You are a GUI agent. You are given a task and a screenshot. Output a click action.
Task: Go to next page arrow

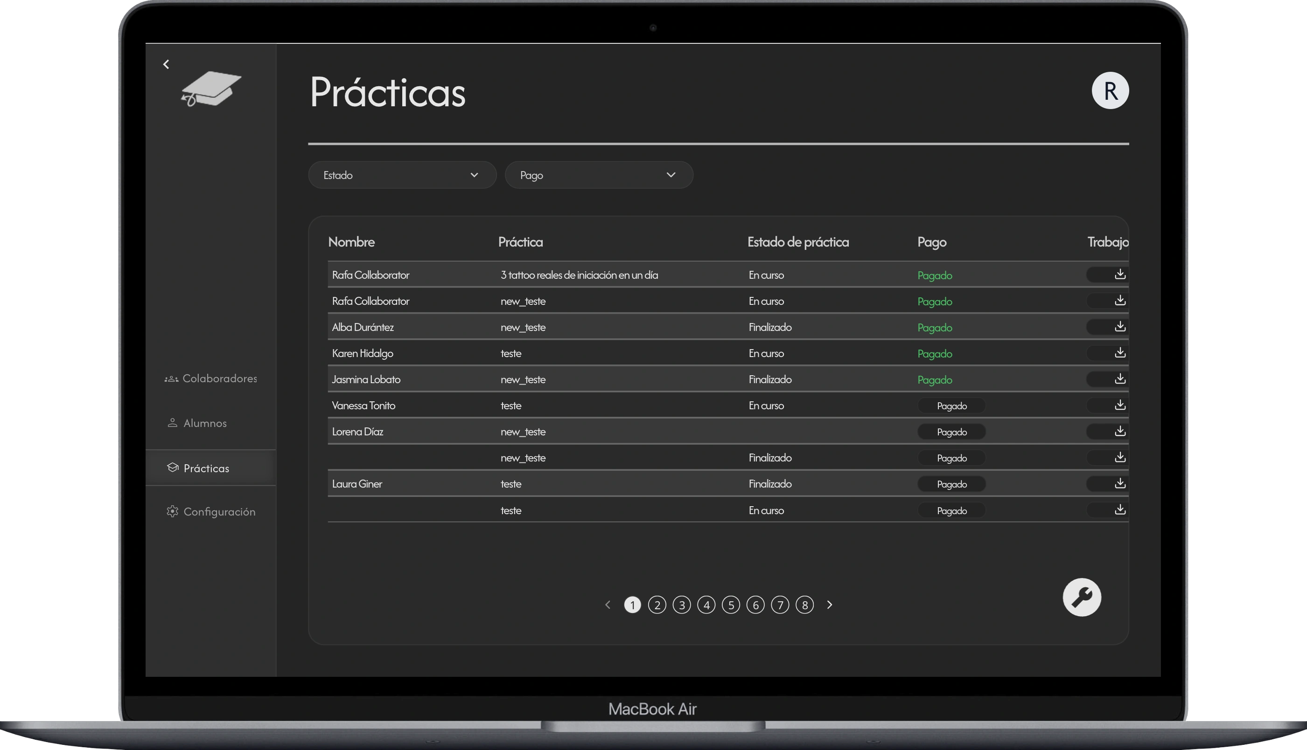click(830, 605)
